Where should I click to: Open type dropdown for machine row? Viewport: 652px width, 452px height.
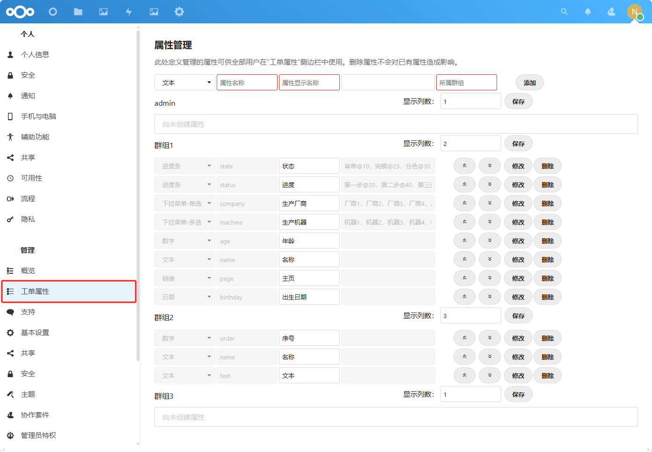185,222
